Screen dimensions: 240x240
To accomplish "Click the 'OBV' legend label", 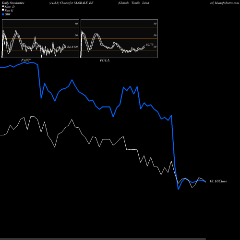I will coord(8,14).
